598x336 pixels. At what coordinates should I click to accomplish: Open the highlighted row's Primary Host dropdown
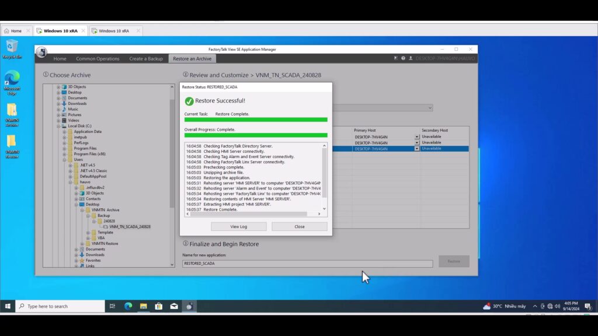point(417,149)
